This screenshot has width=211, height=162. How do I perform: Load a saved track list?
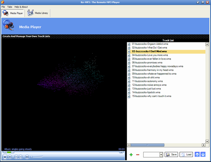pos(186,155)
